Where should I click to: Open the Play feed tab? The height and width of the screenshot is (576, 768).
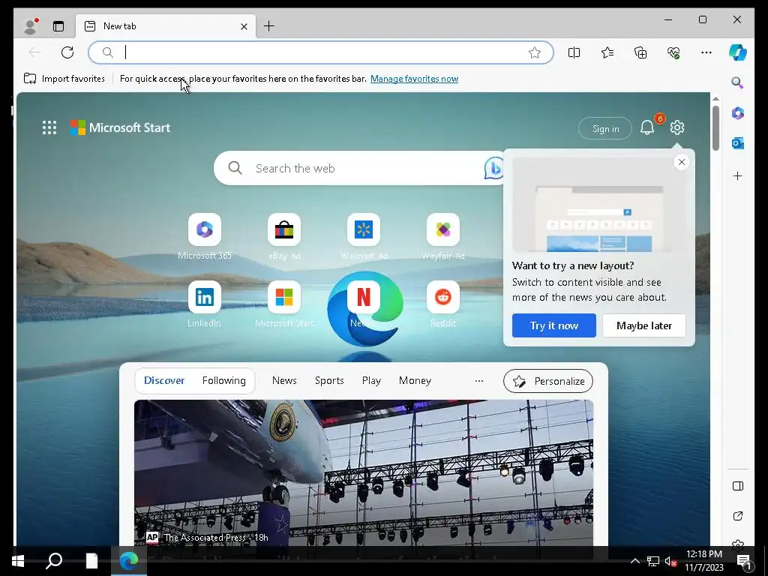pos(371,380)
